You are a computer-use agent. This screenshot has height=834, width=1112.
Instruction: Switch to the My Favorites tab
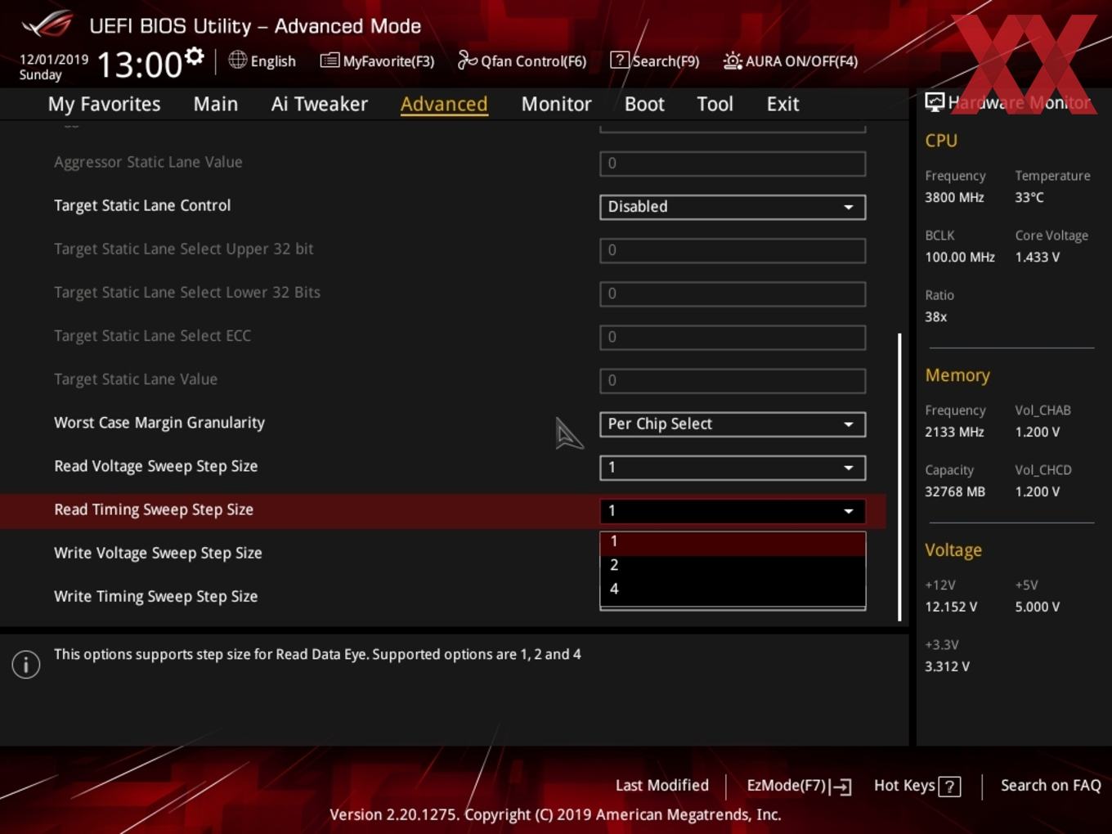[x=104, y=104]
